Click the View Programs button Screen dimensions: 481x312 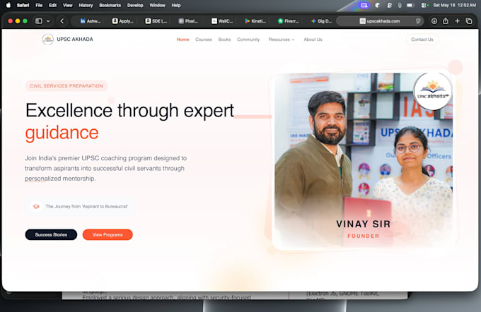click(x=108, y=234)
